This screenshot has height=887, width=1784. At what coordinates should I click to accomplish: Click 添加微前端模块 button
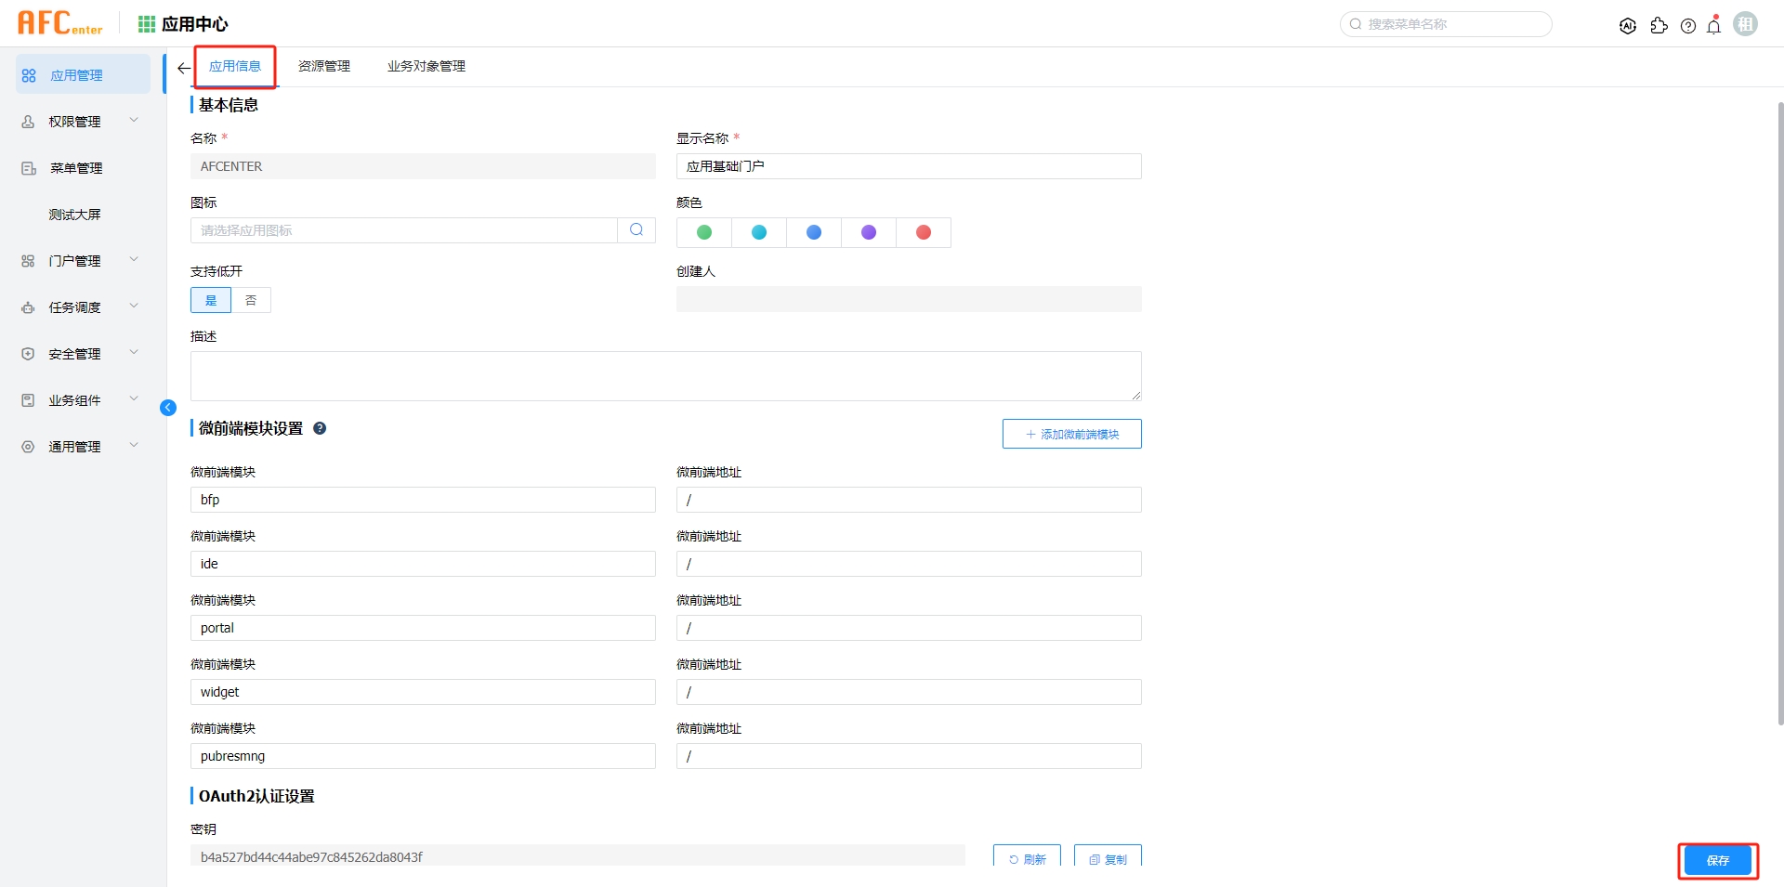click(1071, 434)
